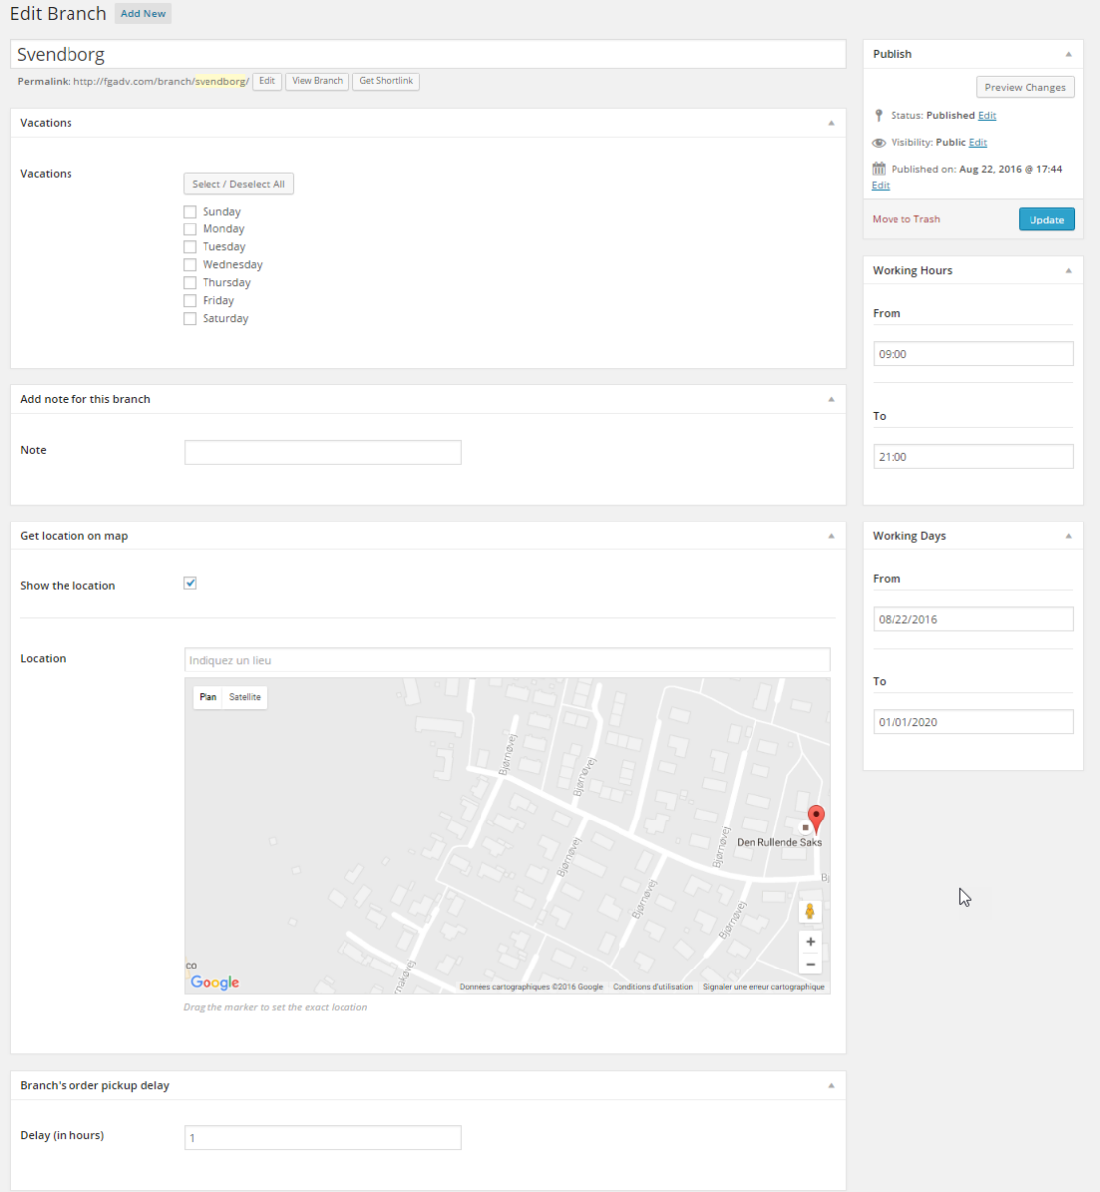This screenshot has height=1192, width=1100.
Task: Collapse the Working Hours panel
Action: (1068, 271)
